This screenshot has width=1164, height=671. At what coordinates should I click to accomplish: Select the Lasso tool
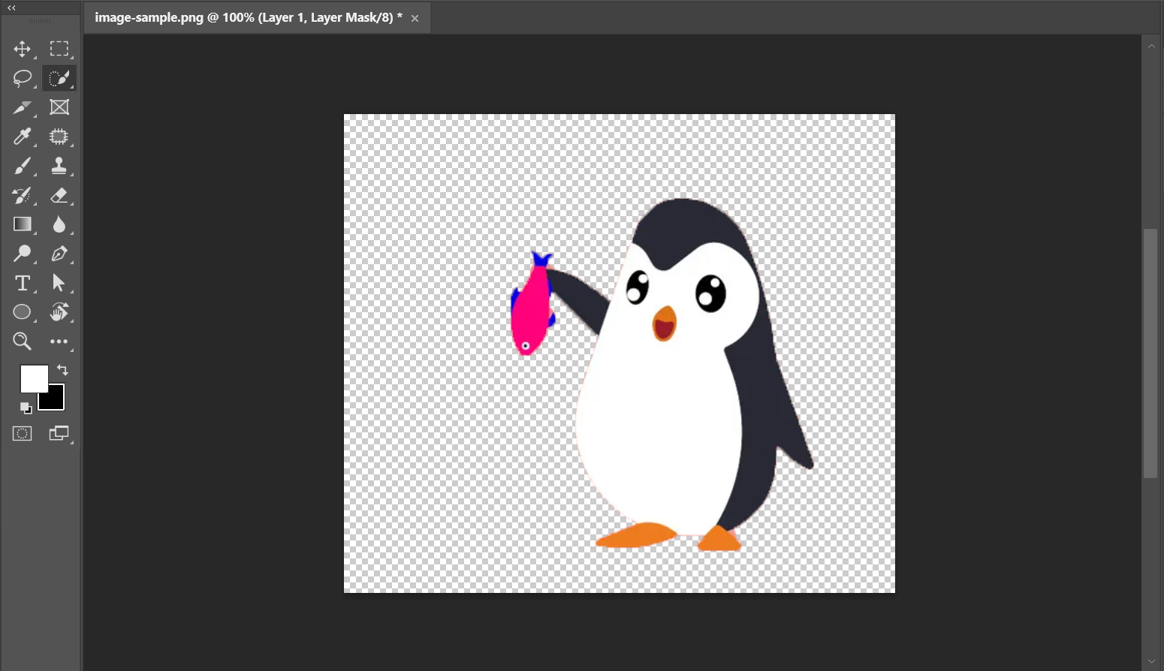pyautogui.click(x=22, y=78)
